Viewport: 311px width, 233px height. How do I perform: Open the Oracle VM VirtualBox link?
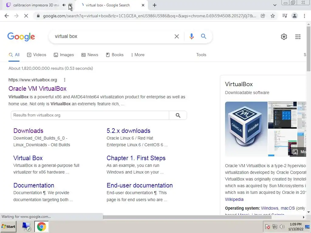pyautogui.click(x=37, y=89)
